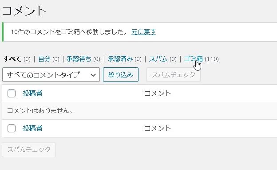Click the trash moved notification banner

click(139, 32)
